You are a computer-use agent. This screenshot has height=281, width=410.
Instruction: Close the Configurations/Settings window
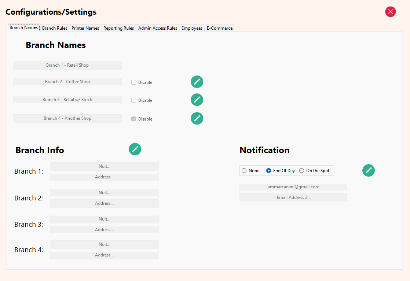pos(391,12)
